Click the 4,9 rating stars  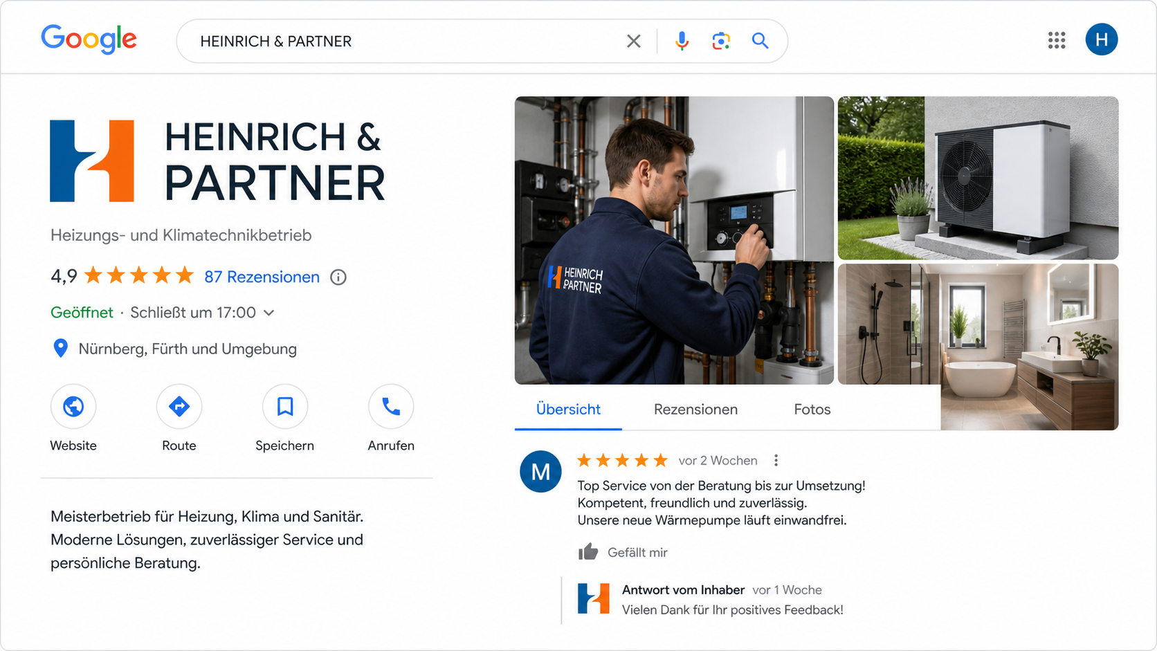click(139, 277)
